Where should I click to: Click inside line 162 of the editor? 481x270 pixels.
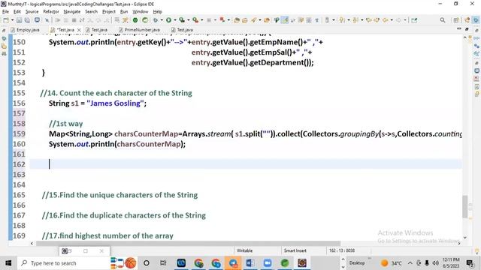(246, 164)
